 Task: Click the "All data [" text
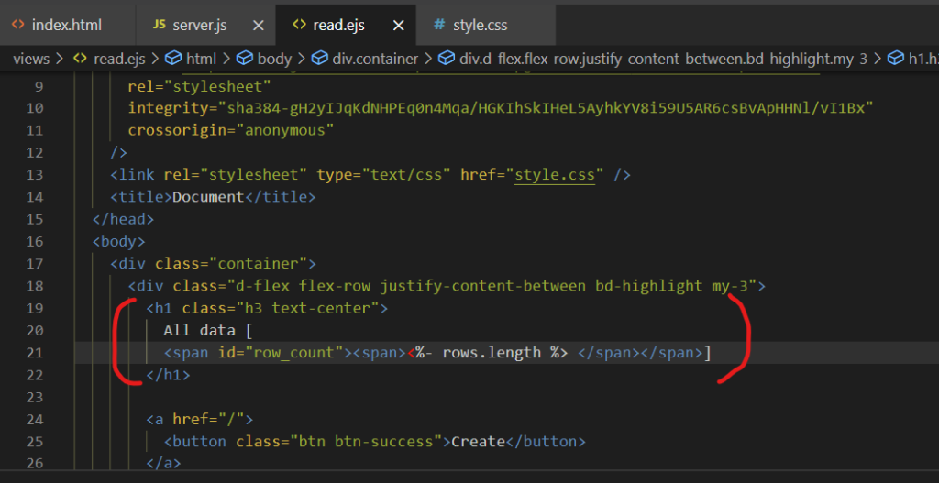209,330
